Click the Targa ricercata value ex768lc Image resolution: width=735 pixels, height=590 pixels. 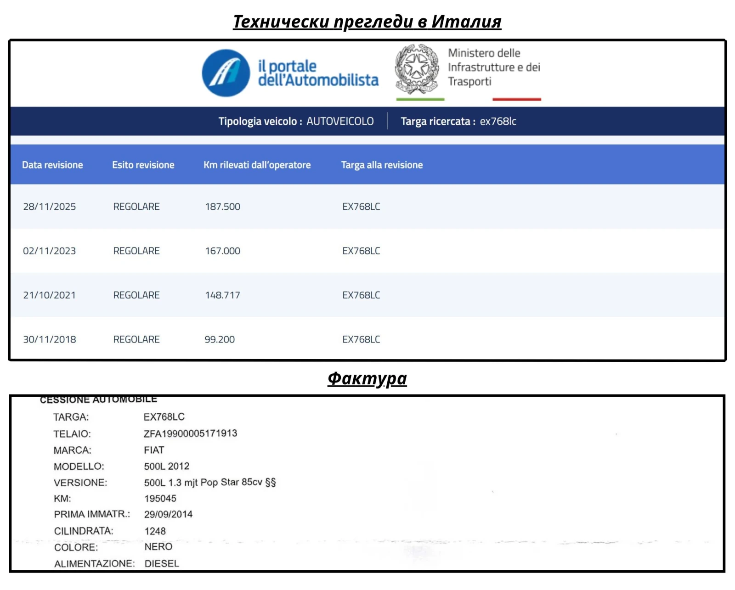(x=498, y=121)
